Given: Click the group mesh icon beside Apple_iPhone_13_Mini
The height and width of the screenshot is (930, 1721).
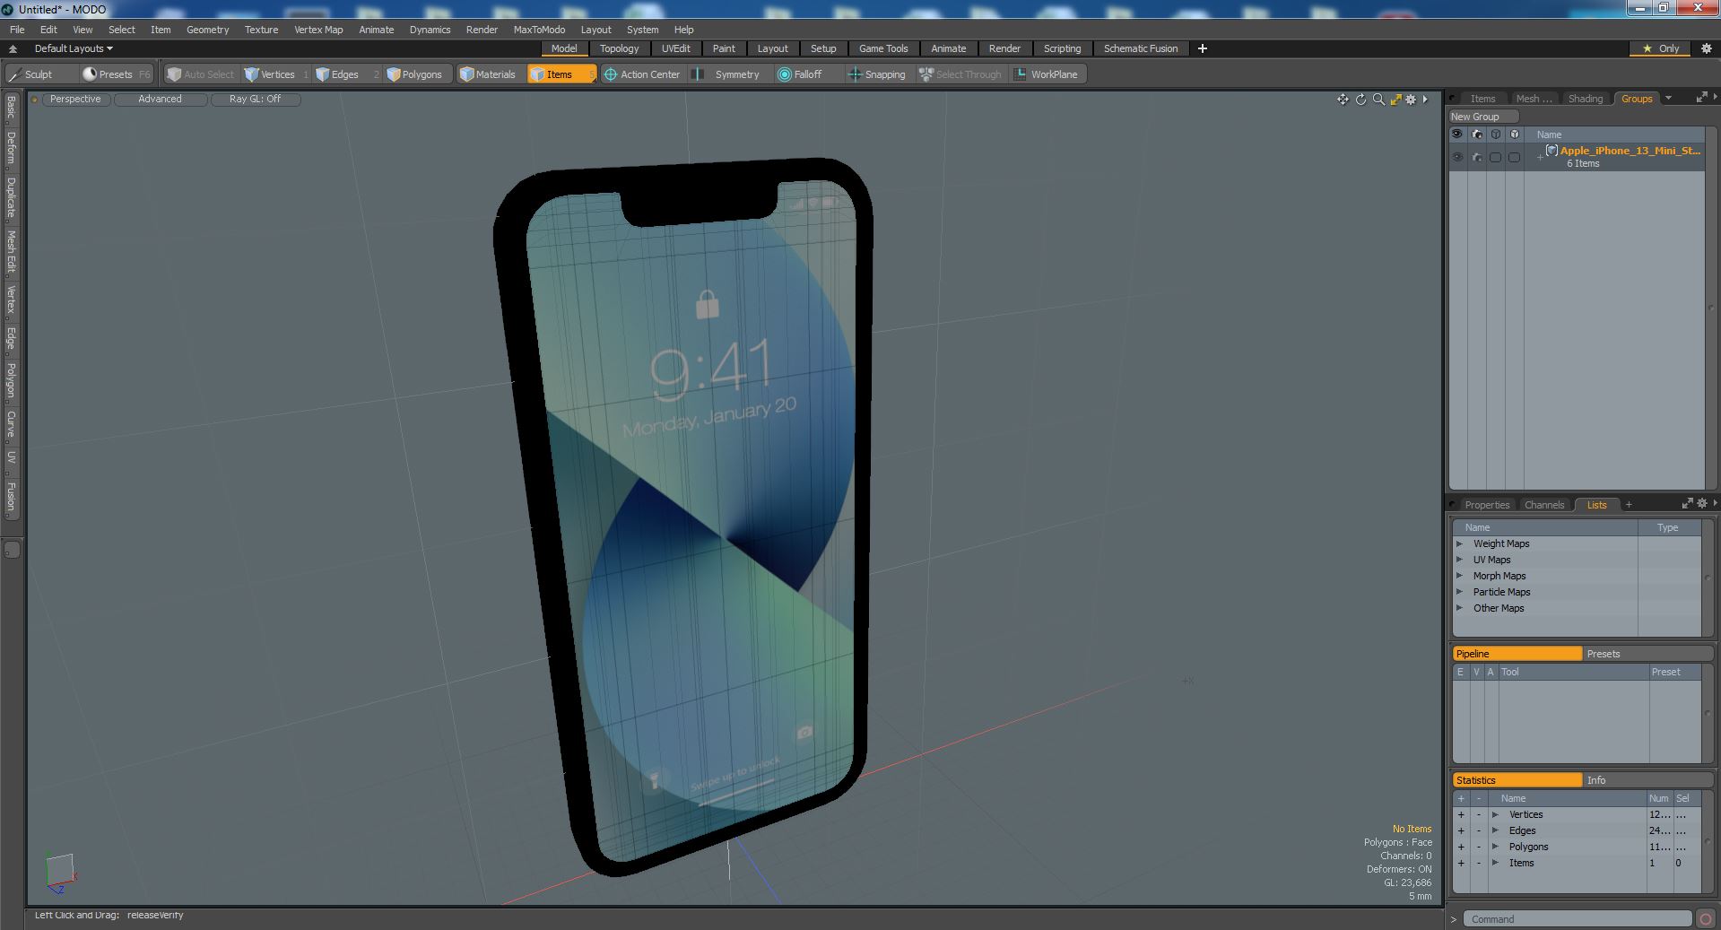Looking at the screenshot, I should point(1552,151).
